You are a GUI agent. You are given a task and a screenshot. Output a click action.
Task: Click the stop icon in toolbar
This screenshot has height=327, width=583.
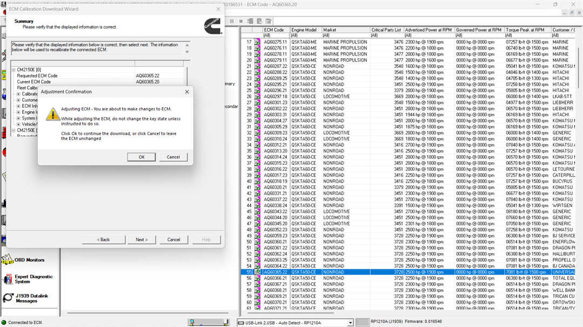point(241,21)
